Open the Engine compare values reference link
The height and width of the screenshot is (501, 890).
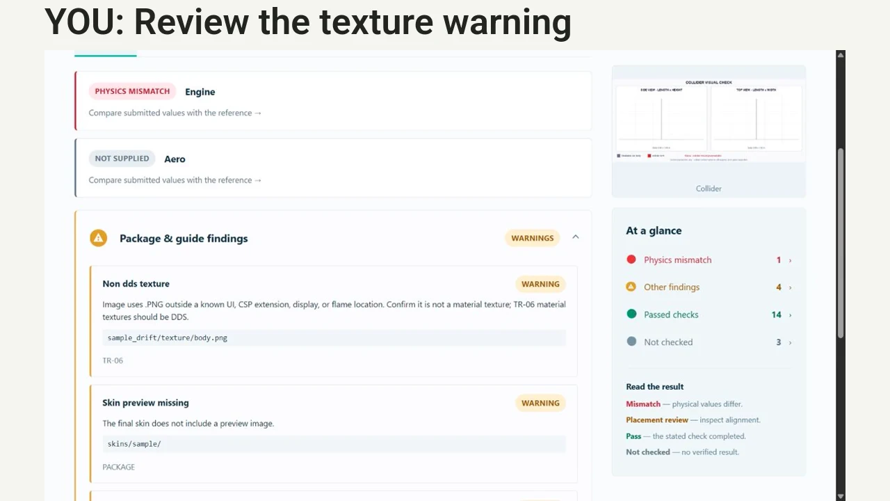(175, 113)
